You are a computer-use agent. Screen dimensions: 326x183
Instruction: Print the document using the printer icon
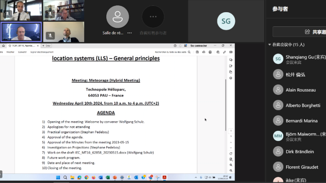click(x=210, y=52)
